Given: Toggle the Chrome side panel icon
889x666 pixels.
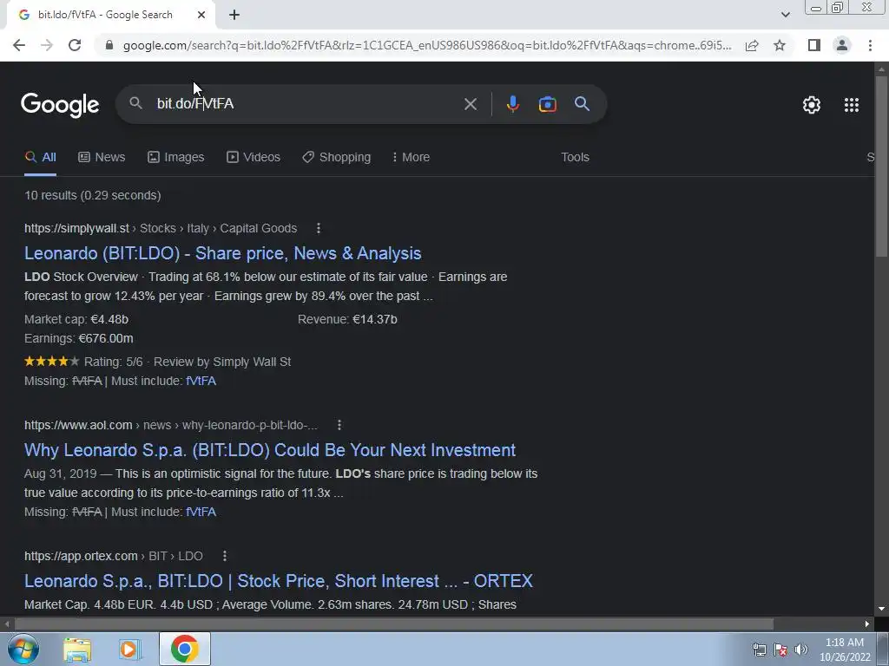Looking at the screenshot, I should (814, 45).
